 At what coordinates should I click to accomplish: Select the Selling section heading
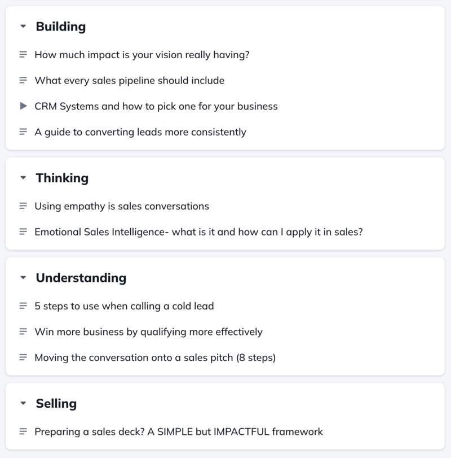pos(56,403)
